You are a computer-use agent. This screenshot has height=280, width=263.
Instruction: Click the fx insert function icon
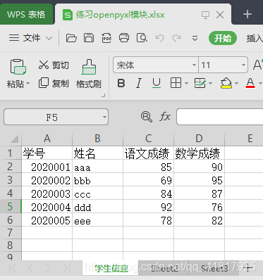(165, 117)
